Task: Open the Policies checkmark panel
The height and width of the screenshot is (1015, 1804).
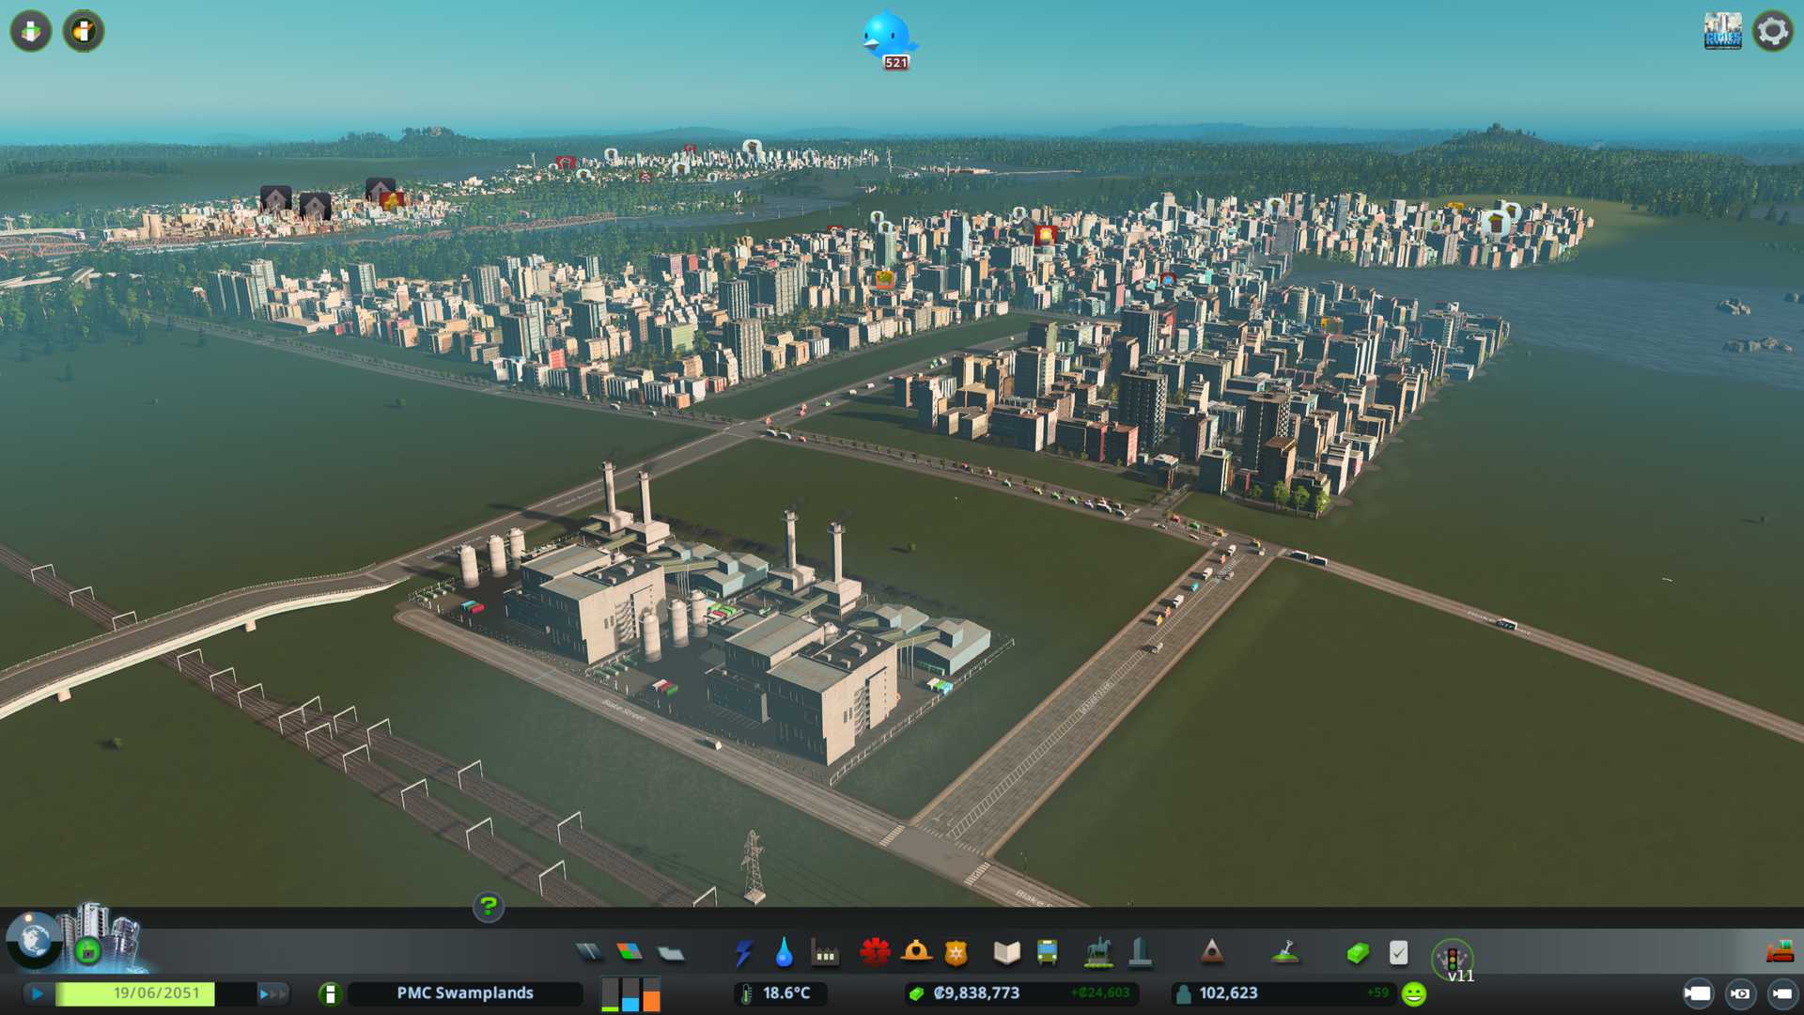Action: click(x=1398, y=953)
